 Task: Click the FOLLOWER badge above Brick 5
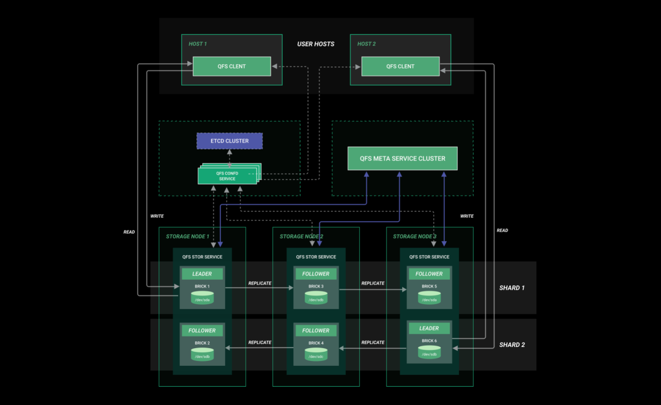(x=429, y=274)
